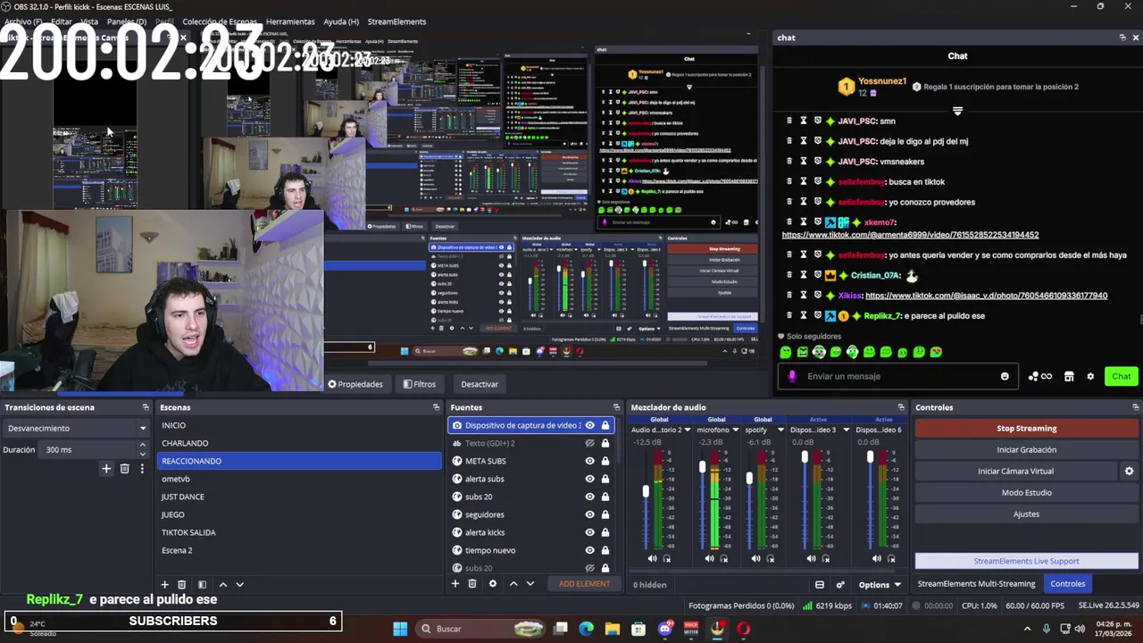Open the Audio del escritorio 2 channel dropdown
1143x643 pixels.
click(687, 430)
